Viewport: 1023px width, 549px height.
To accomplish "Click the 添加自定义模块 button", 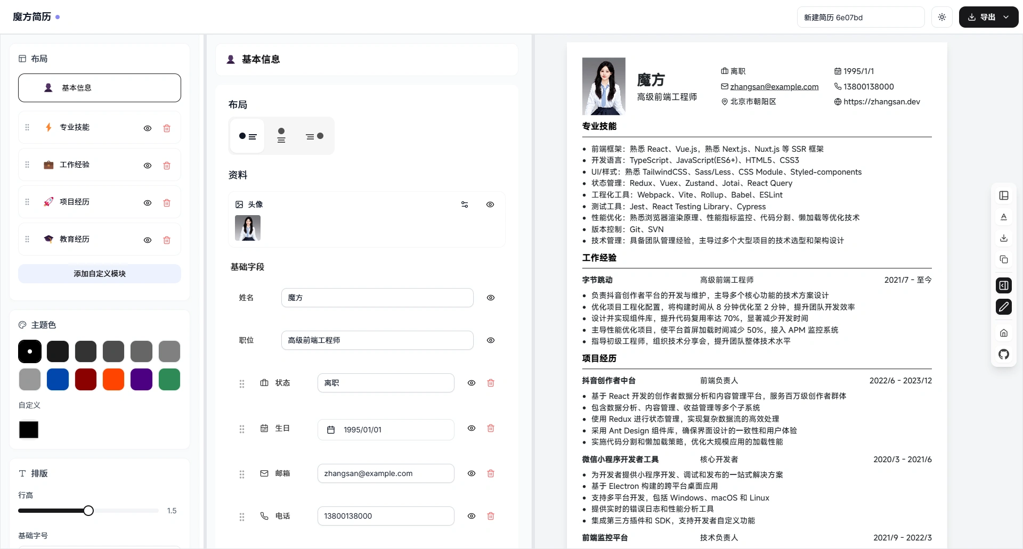I will tap(100, 274).
